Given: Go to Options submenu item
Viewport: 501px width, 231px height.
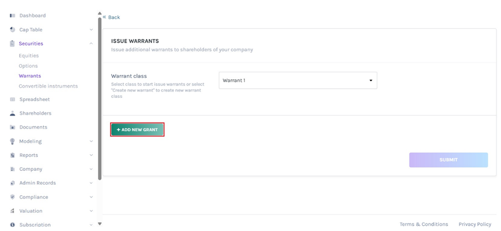Looking at the screenshot, I should [28, 66].
